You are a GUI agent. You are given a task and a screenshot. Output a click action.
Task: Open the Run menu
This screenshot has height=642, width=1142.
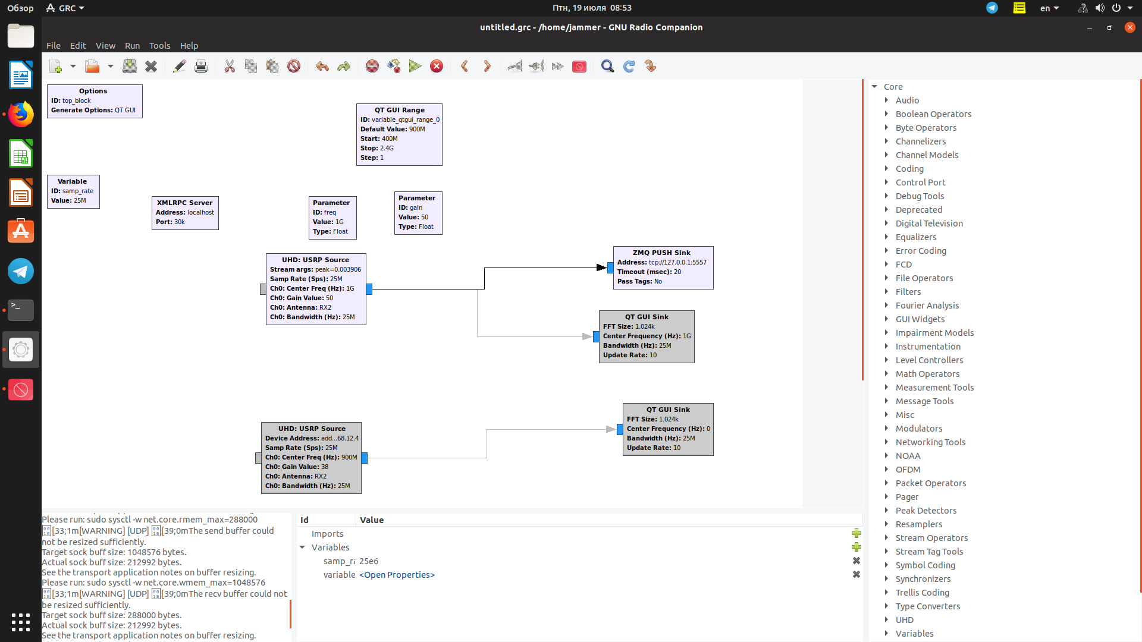pyautogui.click(x=132, y=46)
